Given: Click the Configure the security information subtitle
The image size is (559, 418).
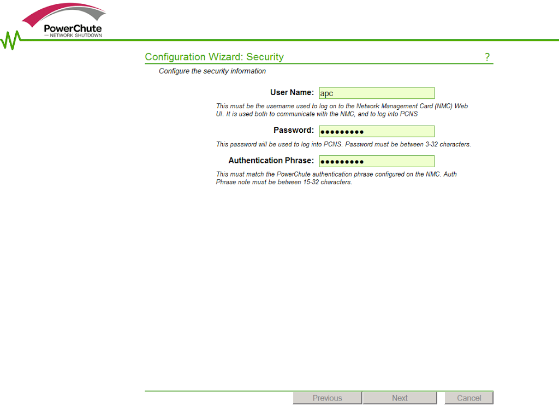Looking at the screenshot, I should pos(212,71).
